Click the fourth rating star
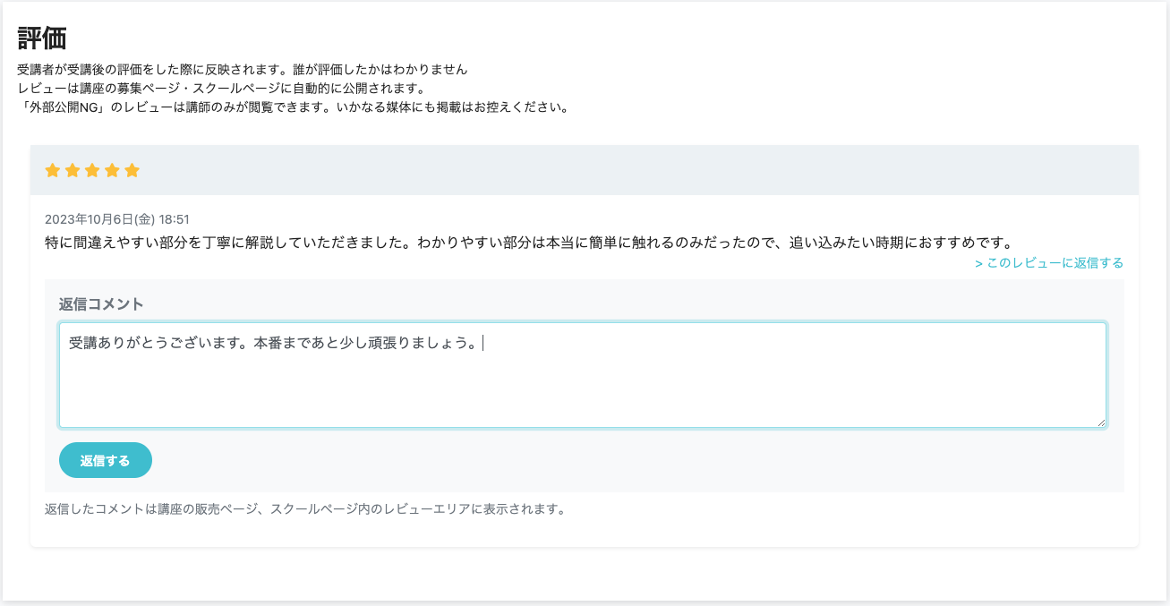 pos(112,170)
